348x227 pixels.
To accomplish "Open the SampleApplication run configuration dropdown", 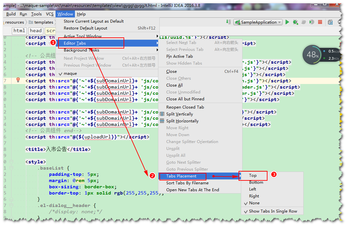I will (x=258, y=22).
